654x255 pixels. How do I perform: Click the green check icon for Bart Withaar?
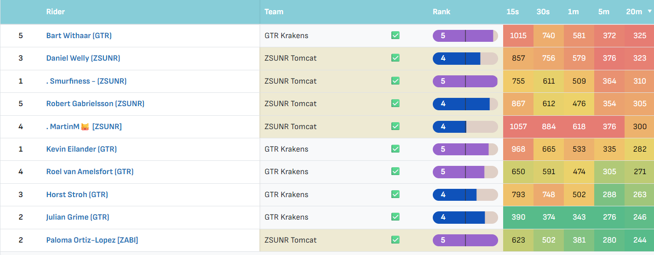[x=395, y=35]
